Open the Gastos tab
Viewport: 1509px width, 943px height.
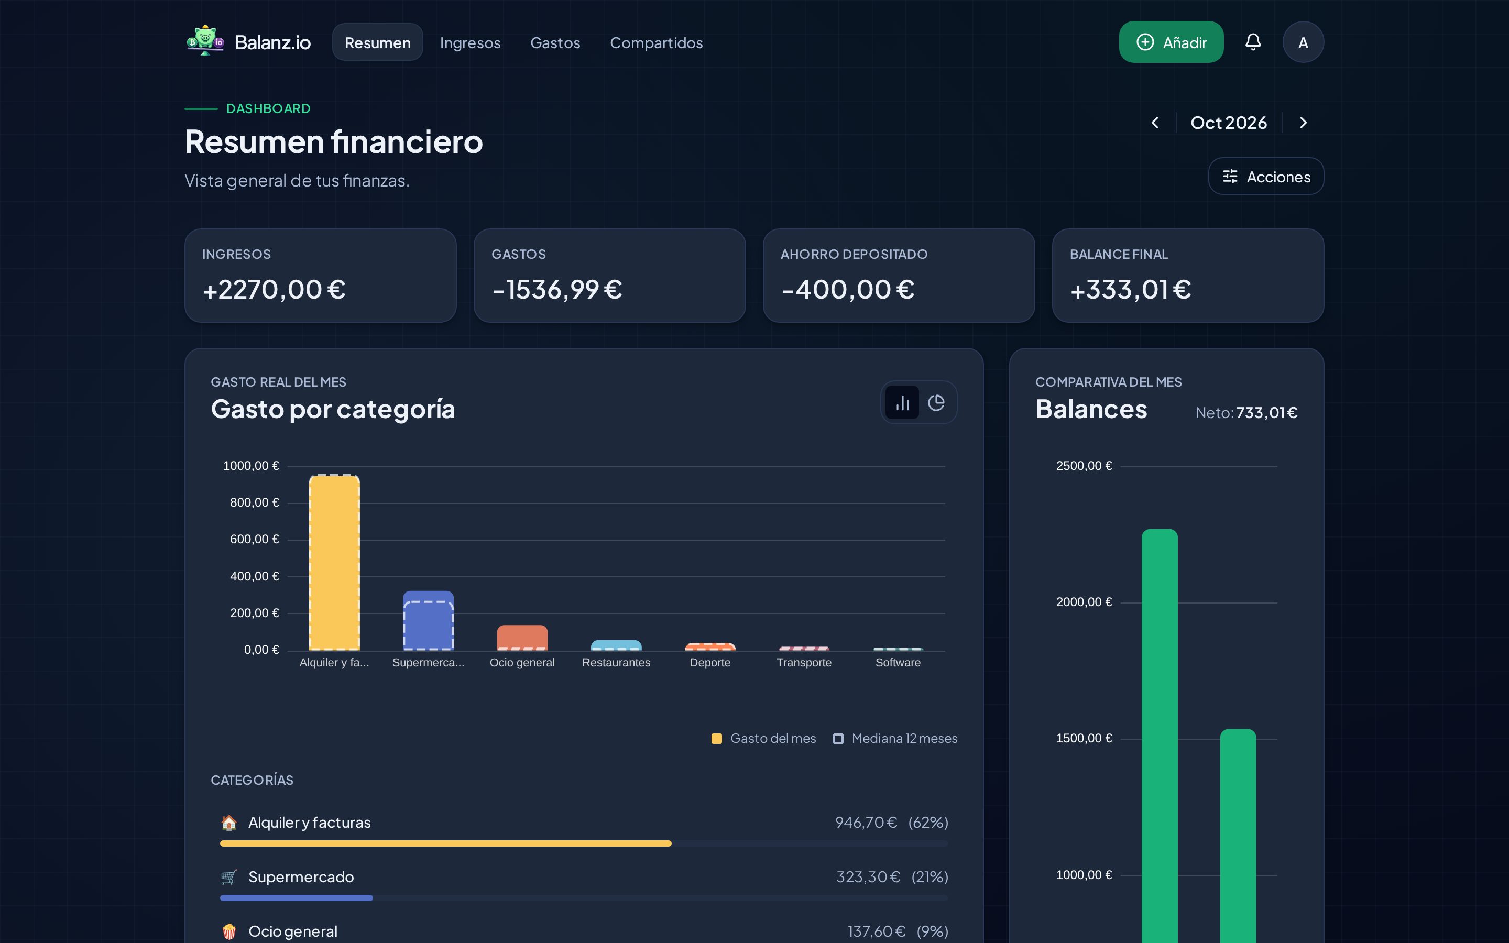pyautogui.click(x=555, y=42)
